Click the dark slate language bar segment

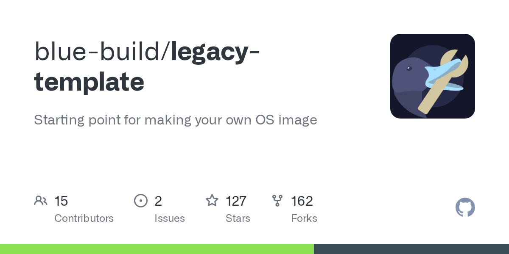411,249
